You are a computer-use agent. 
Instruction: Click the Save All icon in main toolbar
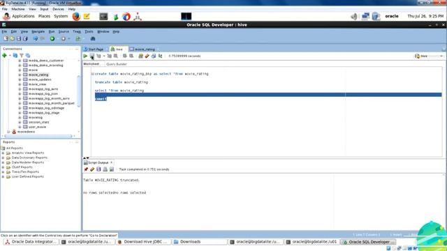(x=25, y=39)
